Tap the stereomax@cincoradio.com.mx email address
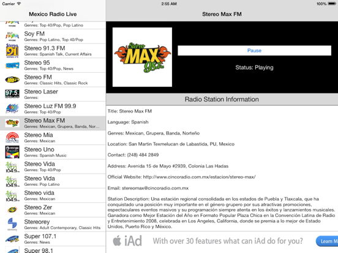This screenshot has height=253, width=338. coord(155,188)
